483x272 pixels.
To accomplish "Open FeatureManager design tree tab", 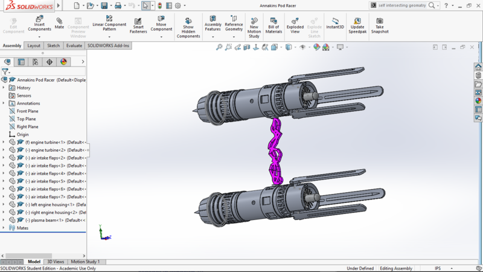I will coord(7,62).
